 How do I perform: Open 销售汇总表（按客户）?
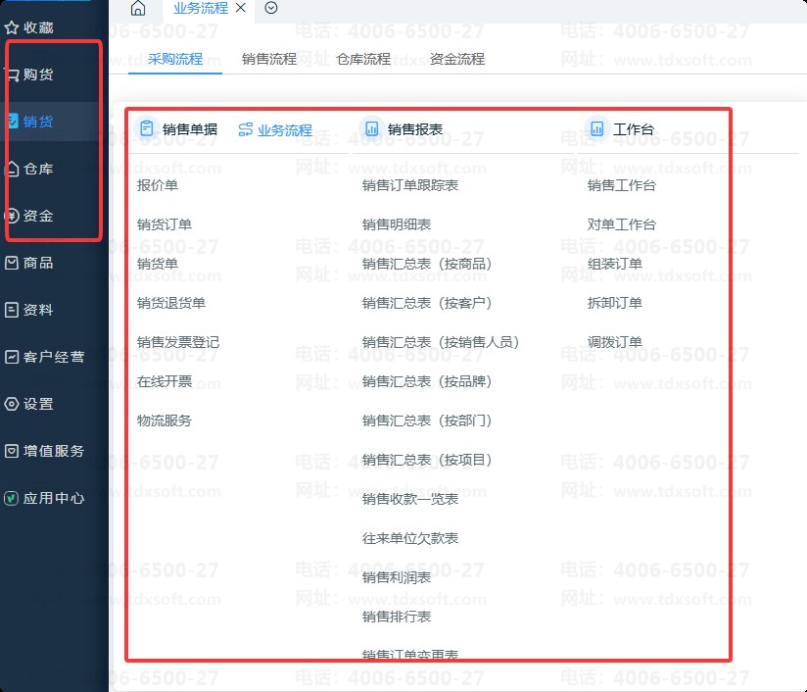427,303
